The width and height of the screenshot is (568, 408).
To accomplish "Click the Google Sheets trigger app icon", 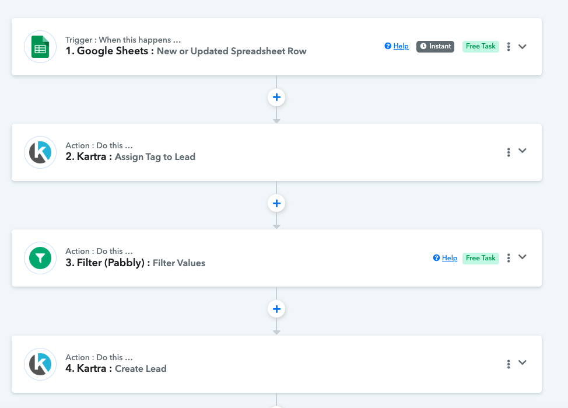I will click(40, 47).
